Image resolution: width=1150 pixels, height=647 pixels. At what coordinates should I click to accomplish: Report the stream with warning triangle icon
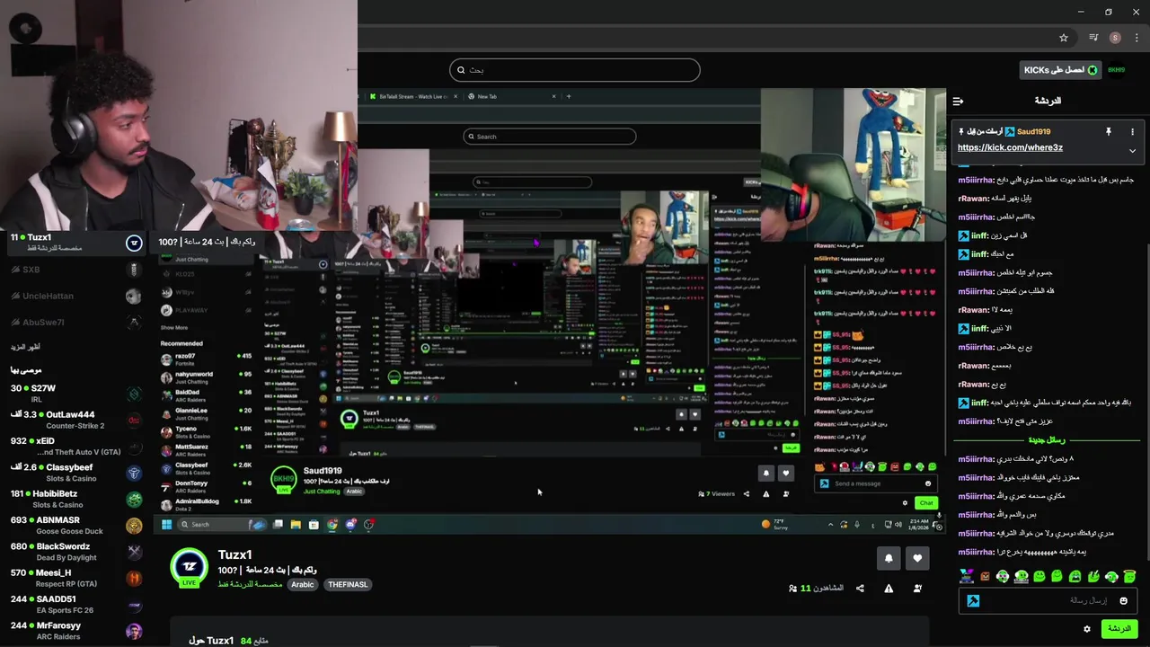pos(889,589)
